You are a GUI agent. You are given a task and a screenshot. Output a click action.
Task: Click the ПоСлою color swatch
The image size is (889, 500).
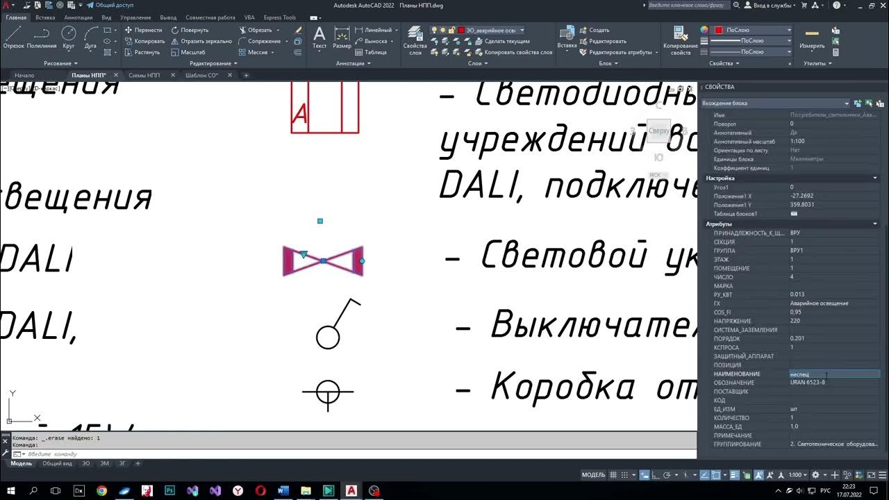pyautogui.click(x=719, y=30)
